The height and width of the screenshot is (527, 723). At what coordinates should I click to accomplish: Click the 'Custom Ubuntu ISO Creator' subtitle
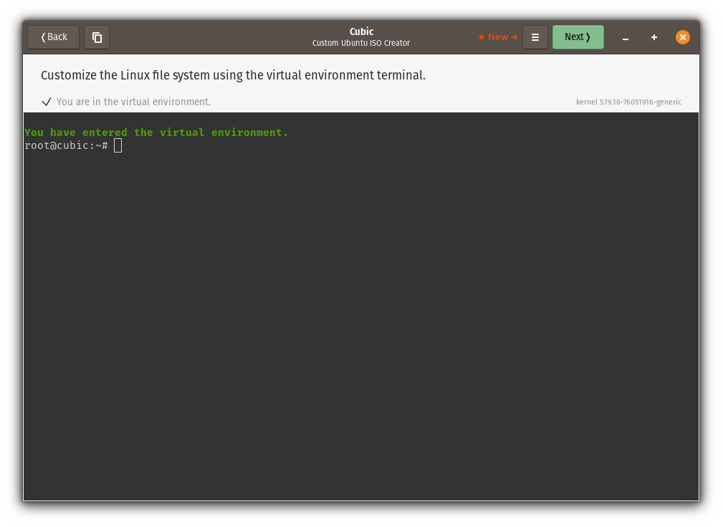point(361,42)
